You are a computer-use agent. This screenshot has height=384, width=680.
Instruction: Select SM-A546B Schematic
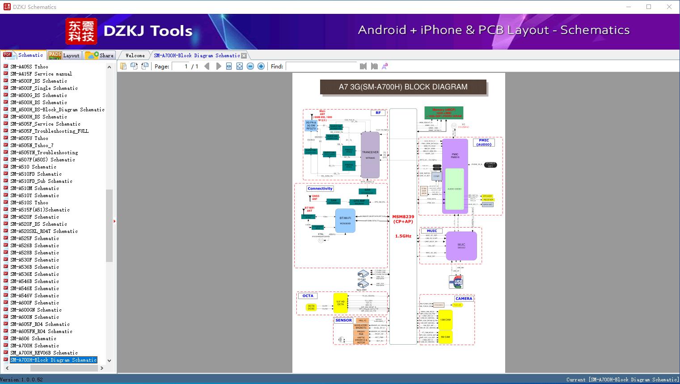(x=34, y=281)
